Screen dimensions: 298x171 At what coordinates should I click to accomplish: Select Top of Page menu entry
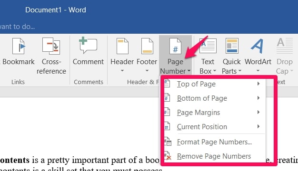click(214, 84)
